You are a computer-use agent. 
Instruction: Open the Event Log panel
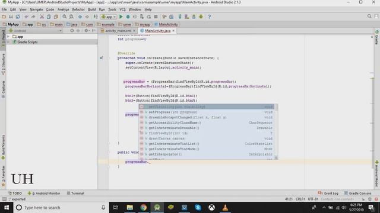click(328, 193)
